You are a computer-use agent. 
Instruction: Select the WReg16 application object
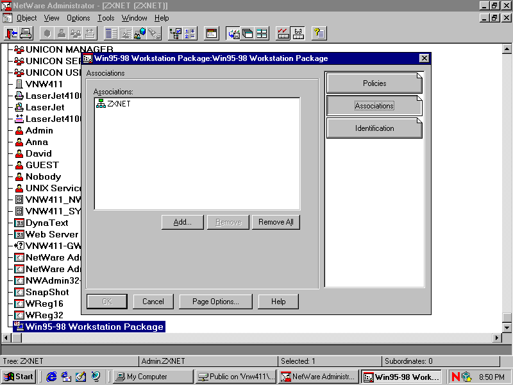coord(39,304)
